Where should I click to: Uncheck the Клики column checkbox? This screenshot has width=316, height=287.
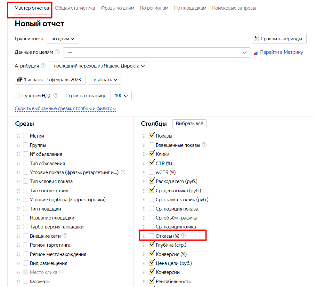tap(151, 154)
